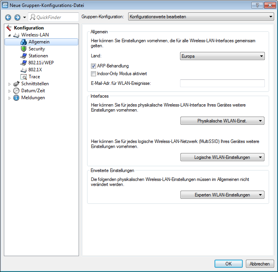The width and height of the screenshot is (278, 272).
Task: Click the Meldungen info icon
Action: pos(16,98)
